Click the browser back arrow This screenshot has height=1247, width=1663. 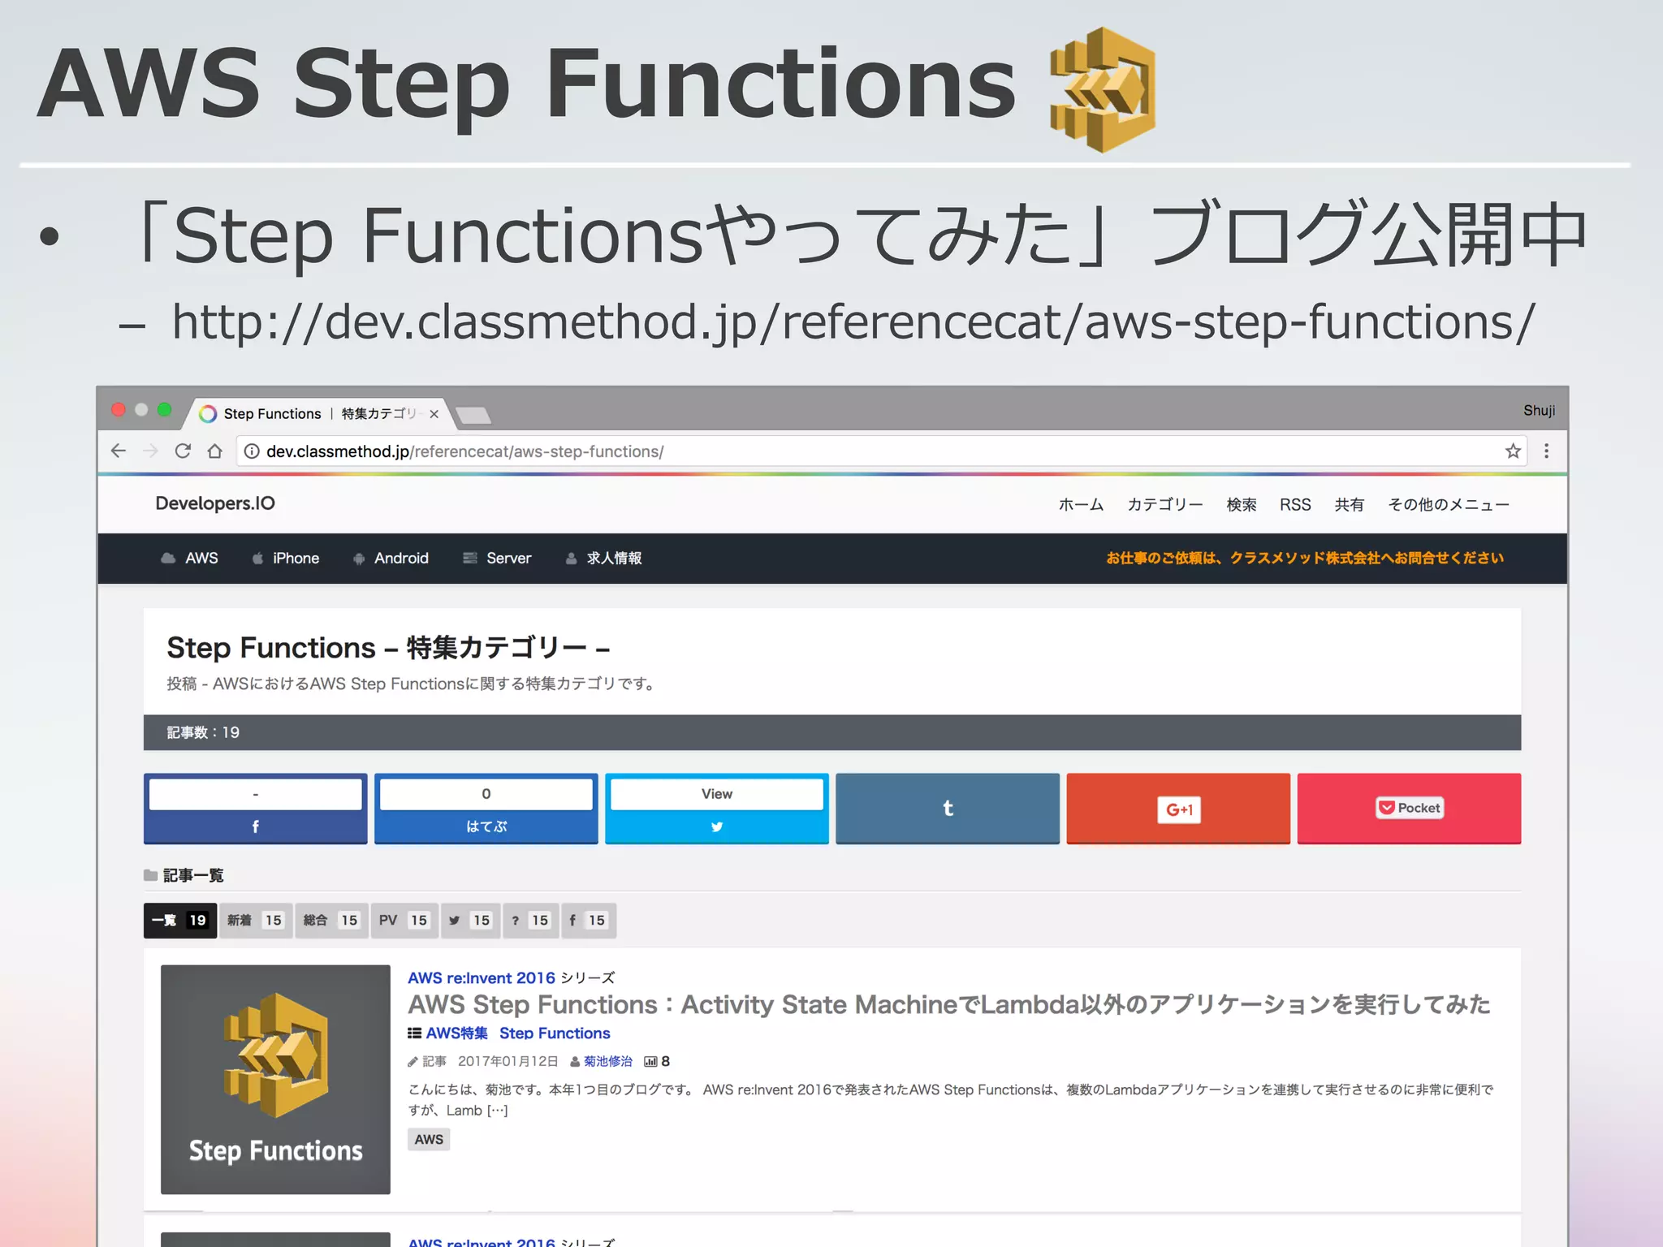coord(119,451)
